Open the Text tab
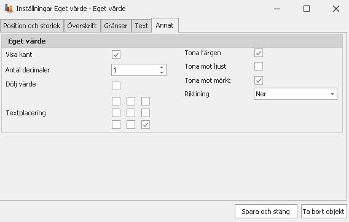The image size is (349, 222). coord(141,26)
